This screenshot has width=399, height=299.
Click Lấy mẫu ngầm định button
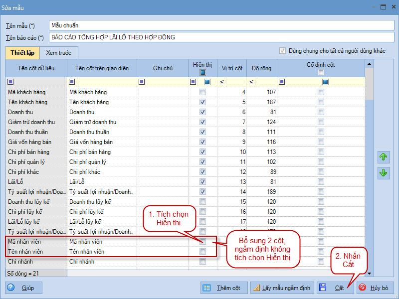point(282,288)
